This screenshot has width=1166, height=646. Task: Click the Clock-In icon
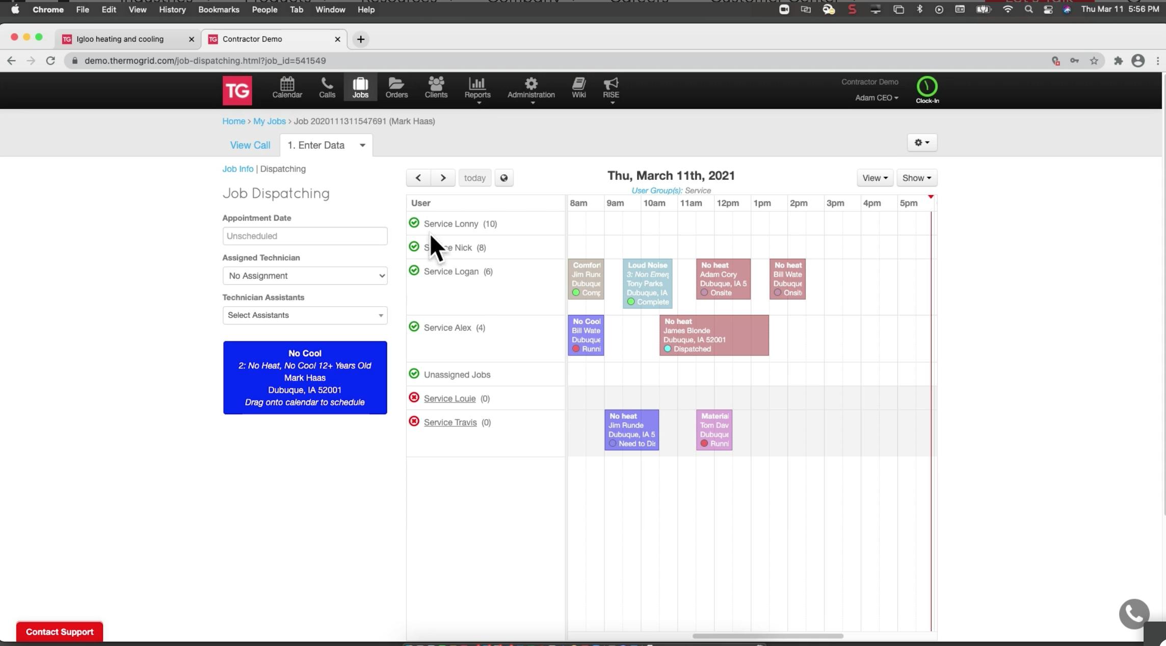click(x=927, y=88)
